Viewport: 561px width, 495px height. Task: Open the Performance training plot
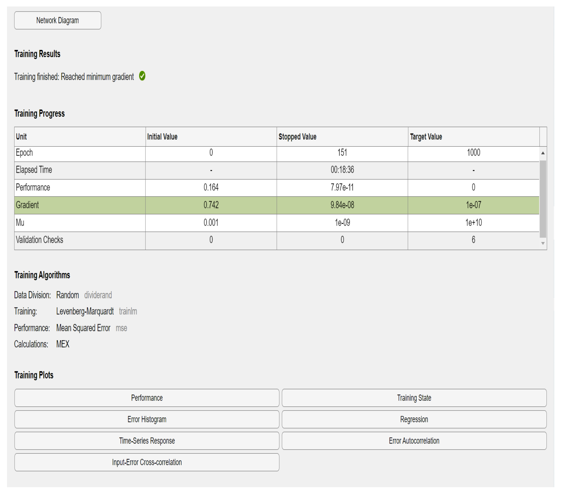[x=147, y=398]
